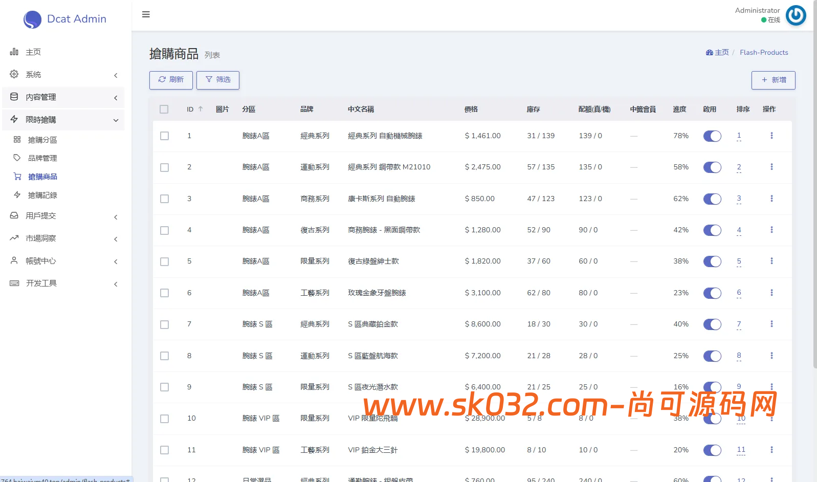Click the 内容管理 database icon
817x482 pixels.
coord(14,97)
